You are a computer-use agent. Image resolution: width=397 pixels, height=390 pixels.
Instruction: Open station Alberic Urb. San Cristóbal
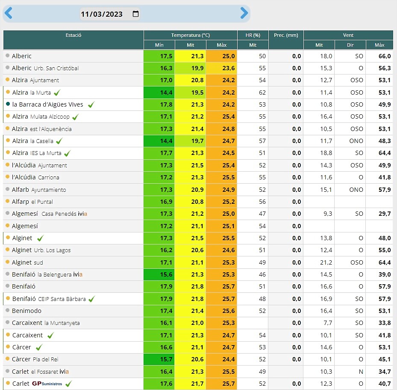(x=45, y=68)
